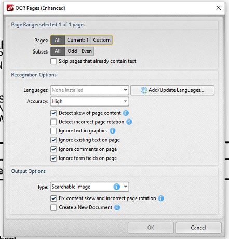
Task: Click info icon beside Detect incorrect page rotation
Action: [129, 122]
